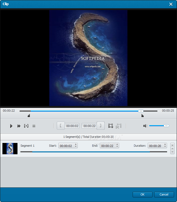Click the fast forward button
The width and height of the screenshot is (177, 202).
pos(19,126)
